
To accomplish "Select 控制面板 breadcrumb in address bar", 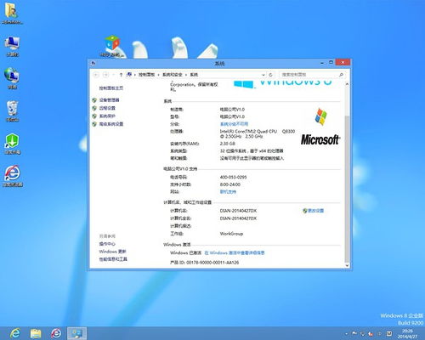I will (146, 75).
